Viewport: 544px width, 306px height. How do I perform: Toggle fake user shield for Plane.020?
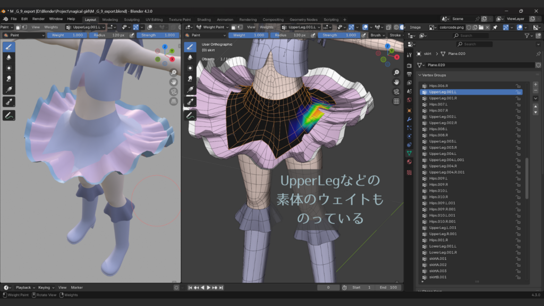(x=538, y=65)
